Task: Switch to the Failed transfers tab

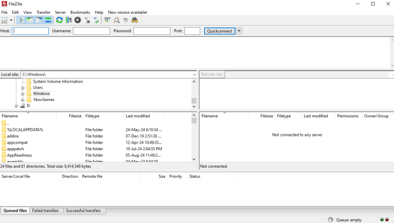Action: coord(46,211)
